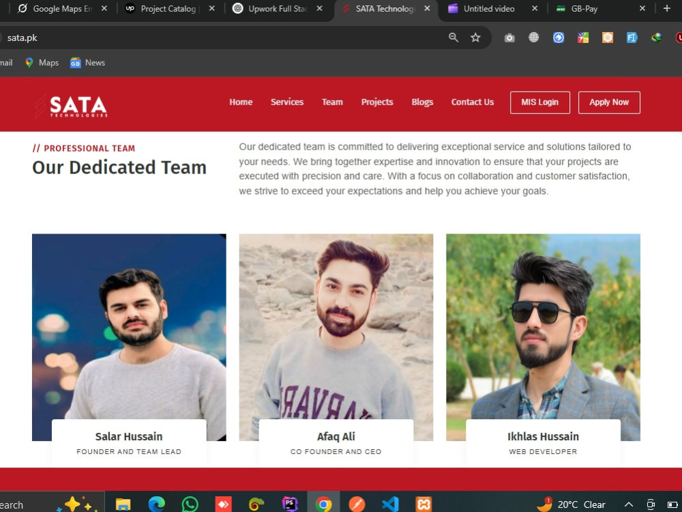Click the magnifier icon in the address bar
682x512 pixels.
453,38
